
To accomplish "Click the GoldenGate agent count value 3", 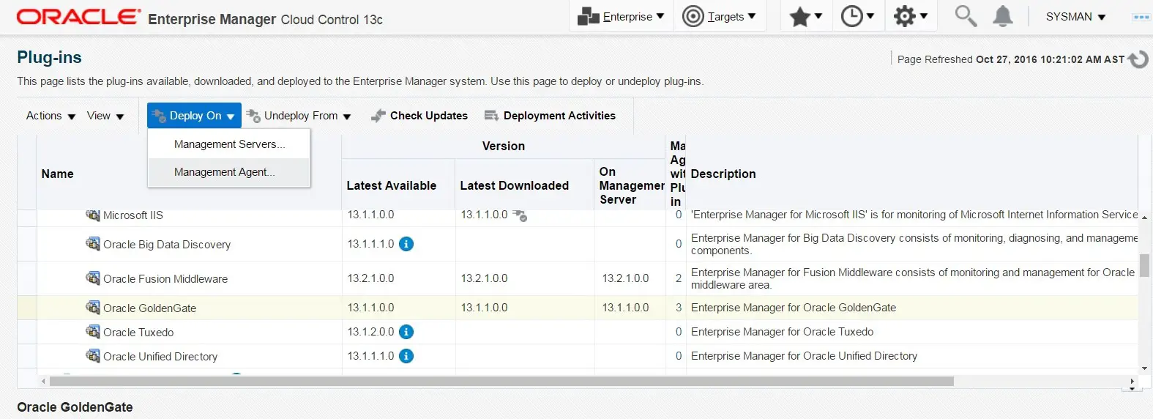I will [x=679, y=308].
